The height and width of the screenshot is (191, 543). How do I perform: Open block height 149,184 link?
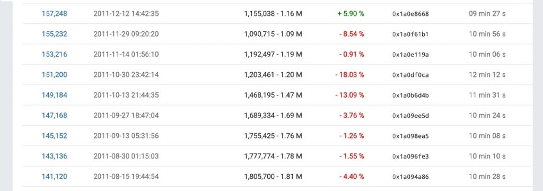[x=55, y=95]
